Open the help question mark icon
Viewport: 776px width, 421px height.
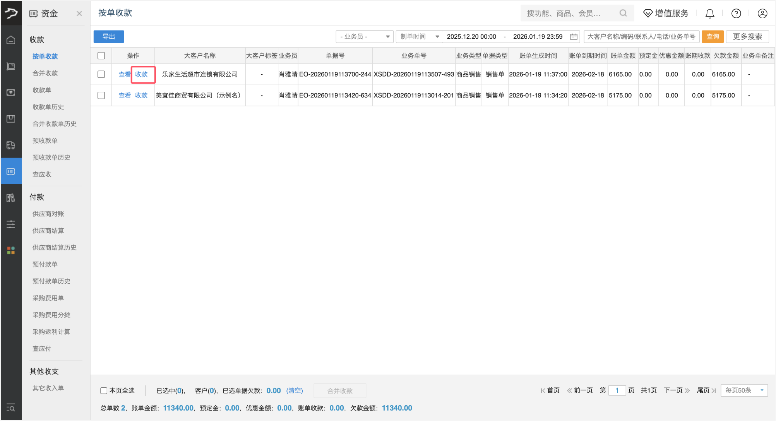[736, 14]
